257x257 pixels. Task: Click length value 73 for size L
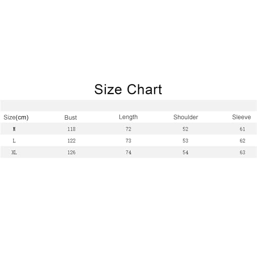click(x=128, y=141)
